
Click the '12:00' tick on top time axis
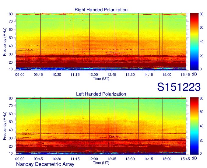click(93, 75)
